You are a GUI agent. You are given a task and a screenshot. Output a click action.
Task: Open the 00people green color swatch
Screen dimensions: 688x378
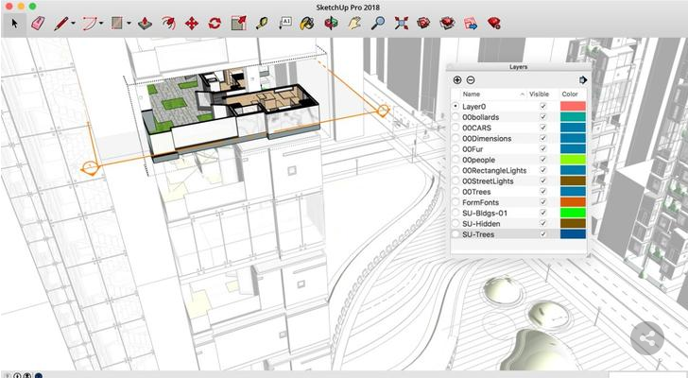[x=573, y=160]
